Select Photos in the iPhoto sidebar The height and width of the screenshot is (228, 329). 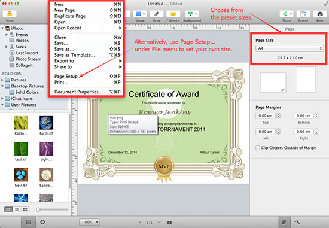(x=19, y=41)
